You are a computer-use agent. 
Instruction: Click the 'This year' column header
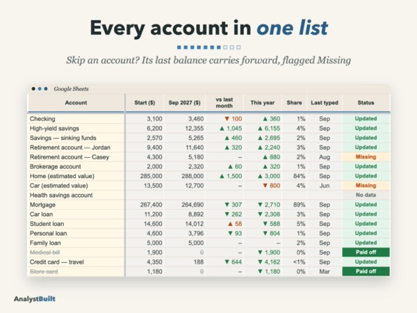click(262, 103)
